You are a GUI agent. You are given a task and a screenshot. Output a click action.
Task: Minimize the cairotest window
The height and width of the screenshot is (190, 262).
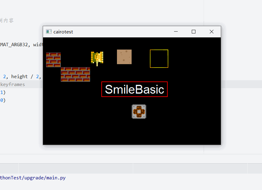(x=176, y=32)
